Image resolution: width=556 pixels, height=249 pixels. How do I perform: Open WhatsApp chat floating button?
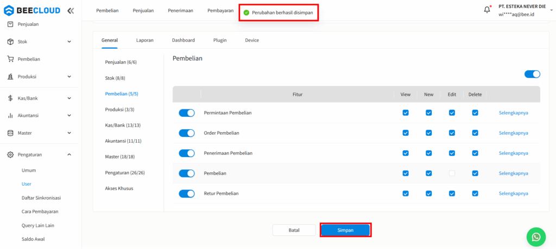536,237
